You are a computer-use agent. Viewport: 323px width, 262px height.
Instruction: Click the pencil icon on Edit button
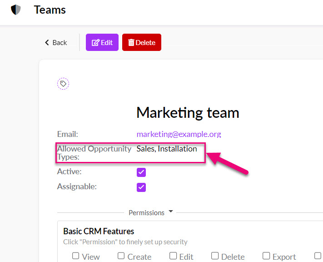[95, 42]
